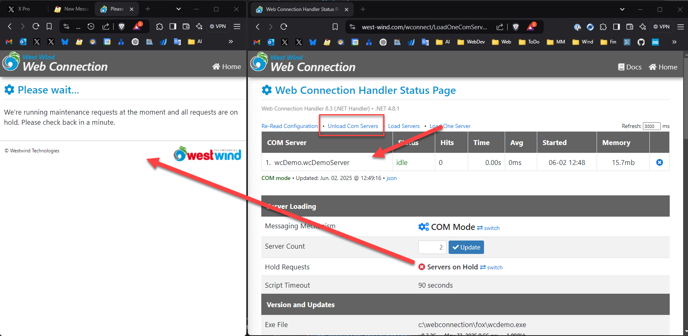
Task: Reload the Handler Status page in right window
Action: [284, 27]
